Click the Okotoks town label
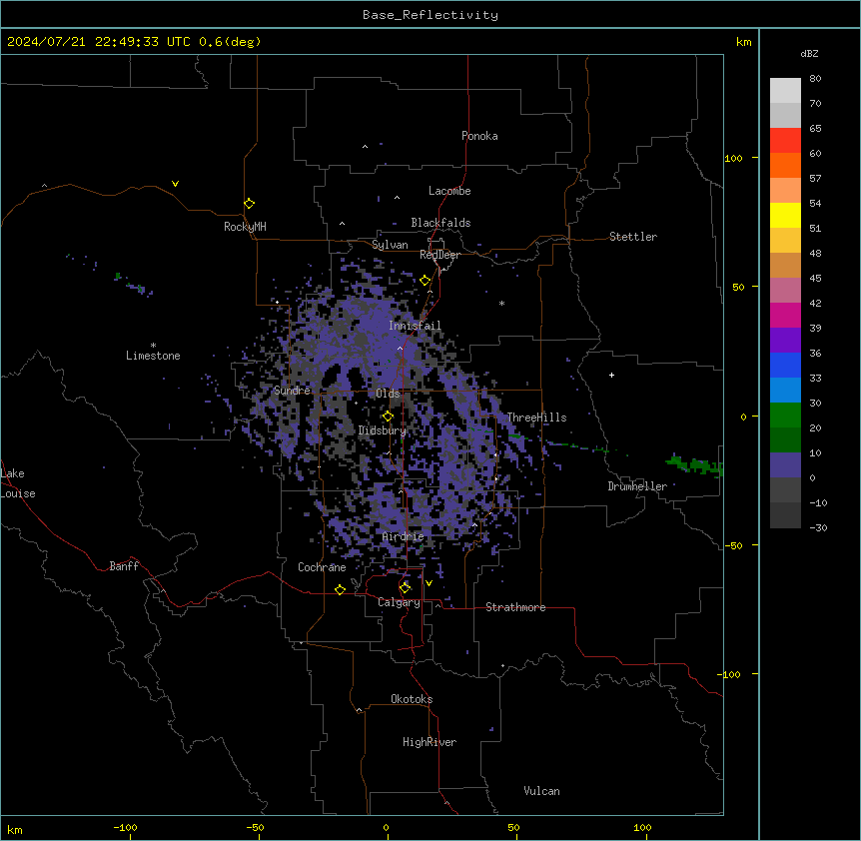Viewport: 861px width, 841px height. 412,699
